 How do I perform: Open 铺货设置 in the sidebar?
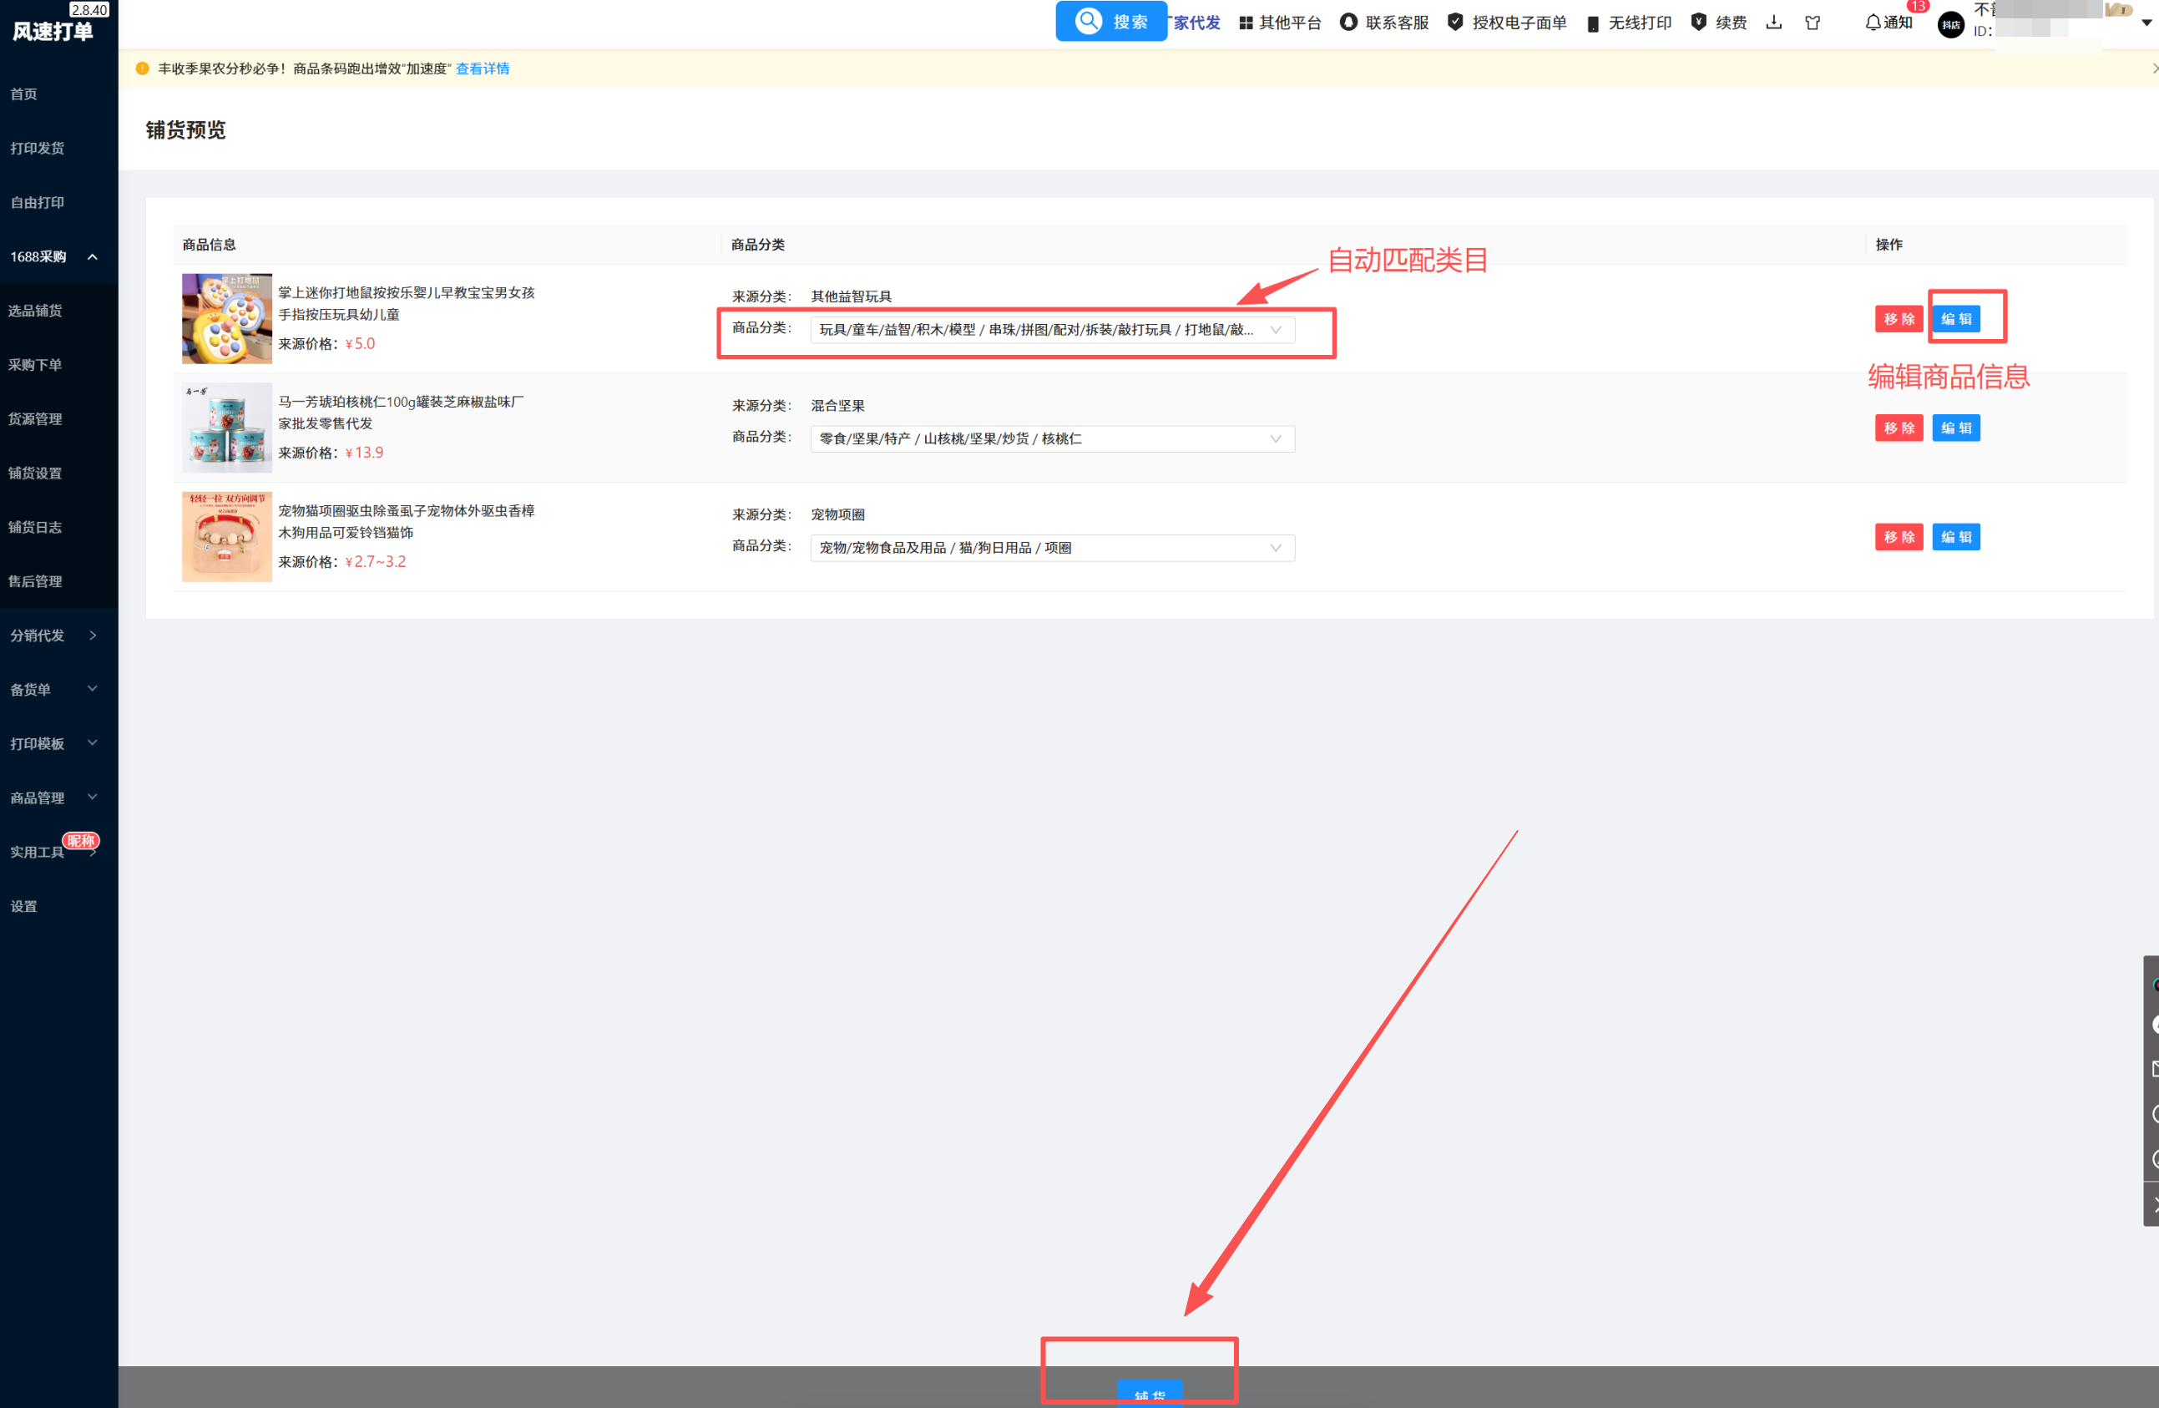click(35, 473)
